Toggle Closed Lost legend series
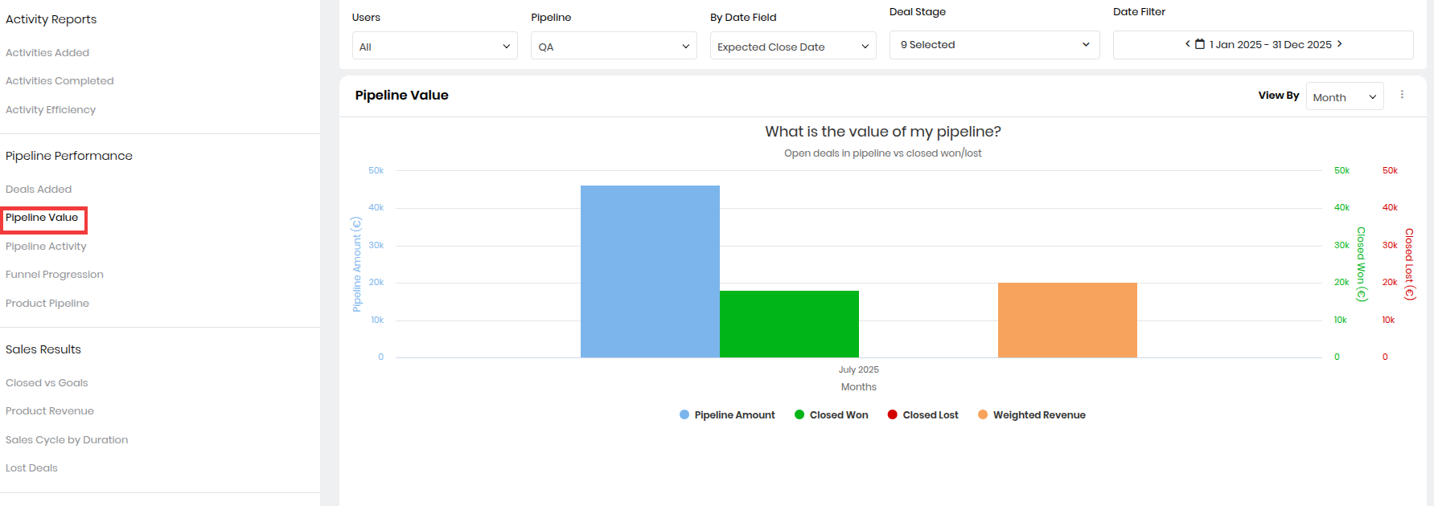 (x=923, y=415)
